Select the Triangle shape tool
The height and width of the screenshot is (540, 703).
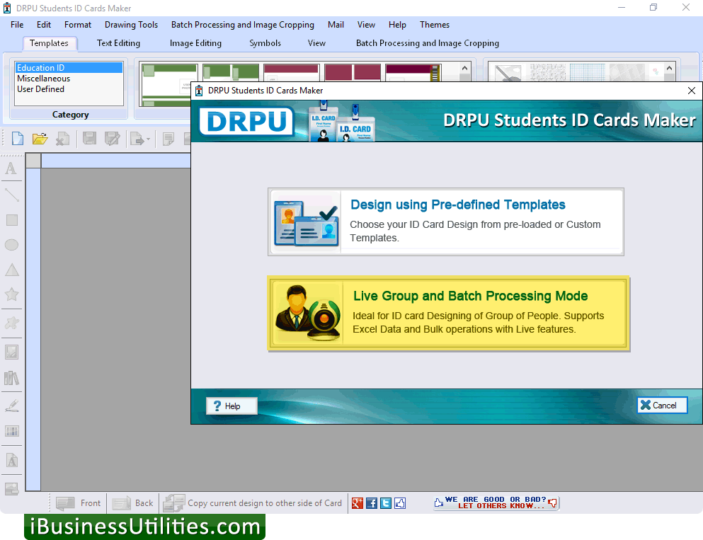(x=11, y=270)
